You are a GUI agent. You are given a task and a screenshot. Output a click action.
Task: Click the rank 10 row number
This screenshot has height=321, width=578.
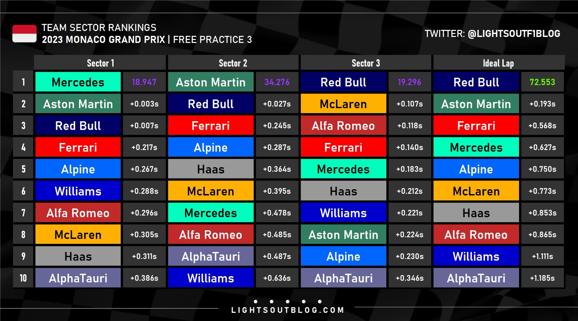pos(23,278)
